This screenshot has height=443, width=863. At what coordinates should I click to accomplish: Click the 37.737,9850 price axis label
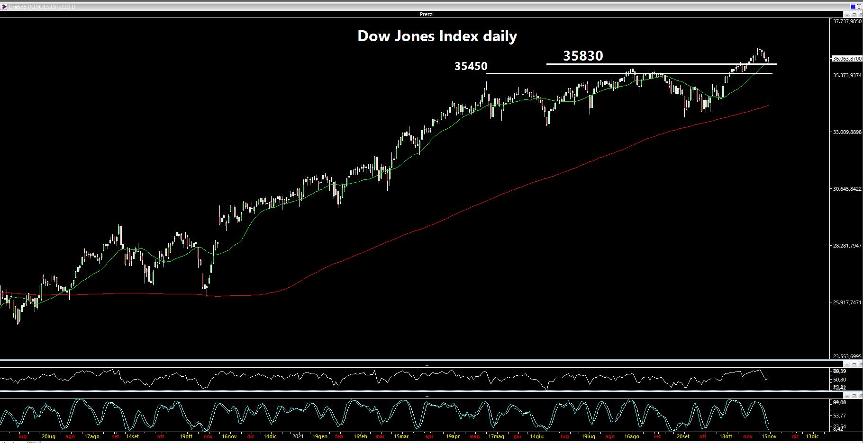[847, 21]
